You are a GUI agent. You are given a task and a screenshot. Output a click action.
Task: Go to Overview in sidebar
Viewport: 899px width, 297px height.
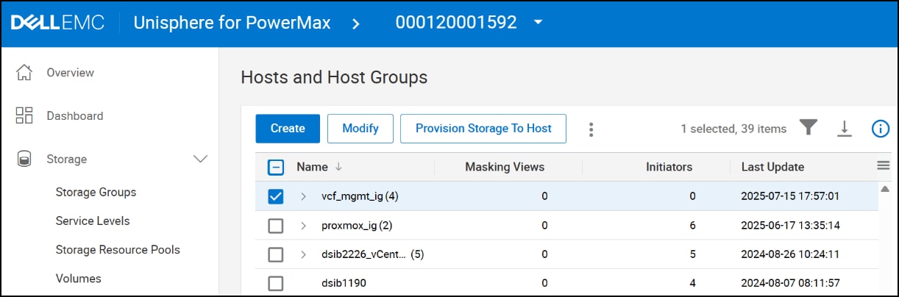71,73
